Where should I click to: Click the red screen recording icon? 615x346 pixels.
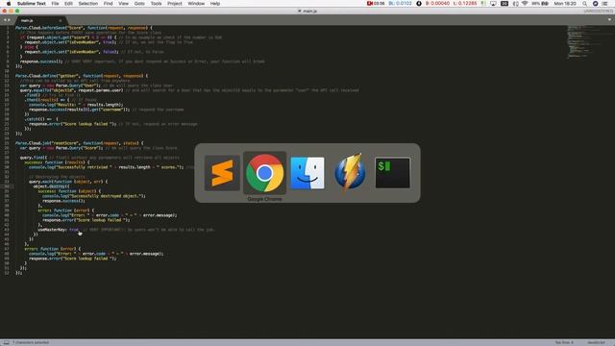pyautogui.click(x=369, y=4)
